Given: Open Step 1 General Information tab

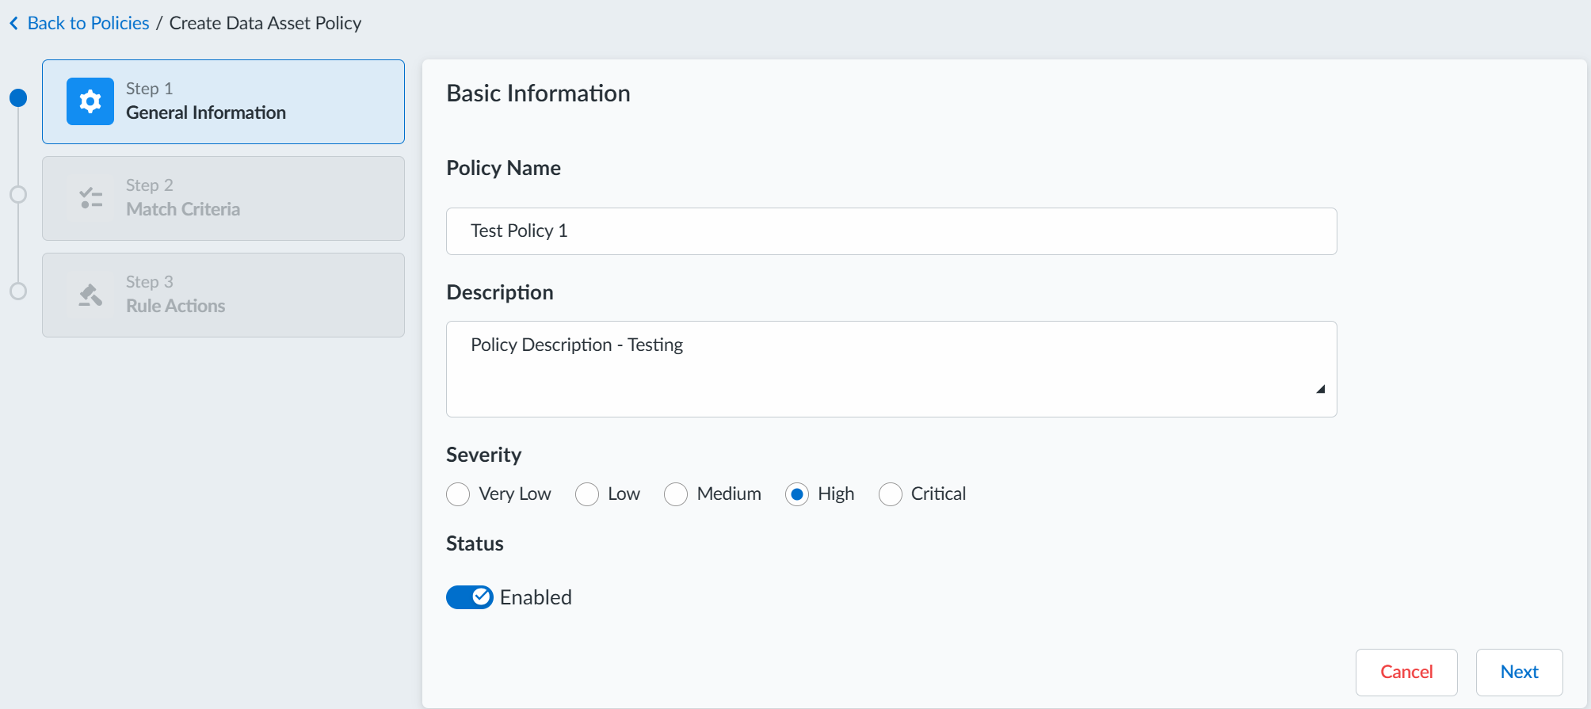Looking at the screenshot, I should point(223,101).
